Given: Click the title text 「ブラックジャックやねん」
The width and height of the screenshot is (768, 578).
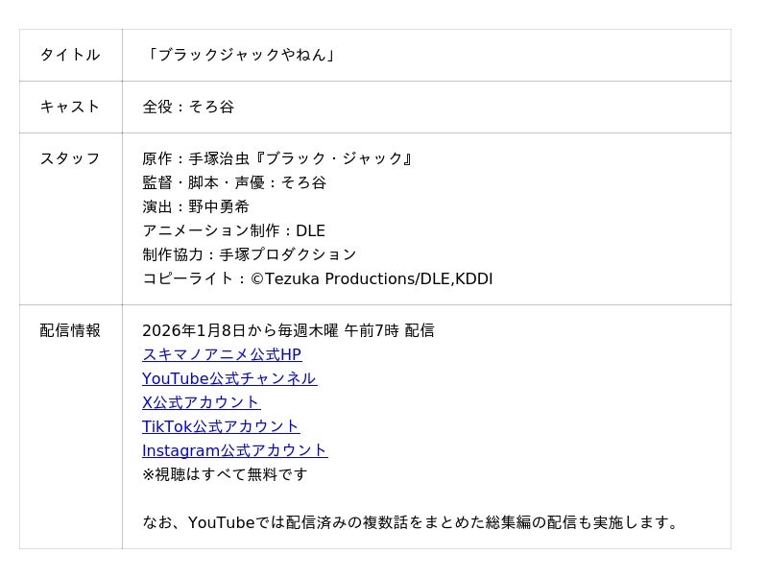Looking at the screenshot, I should point(241,55).
